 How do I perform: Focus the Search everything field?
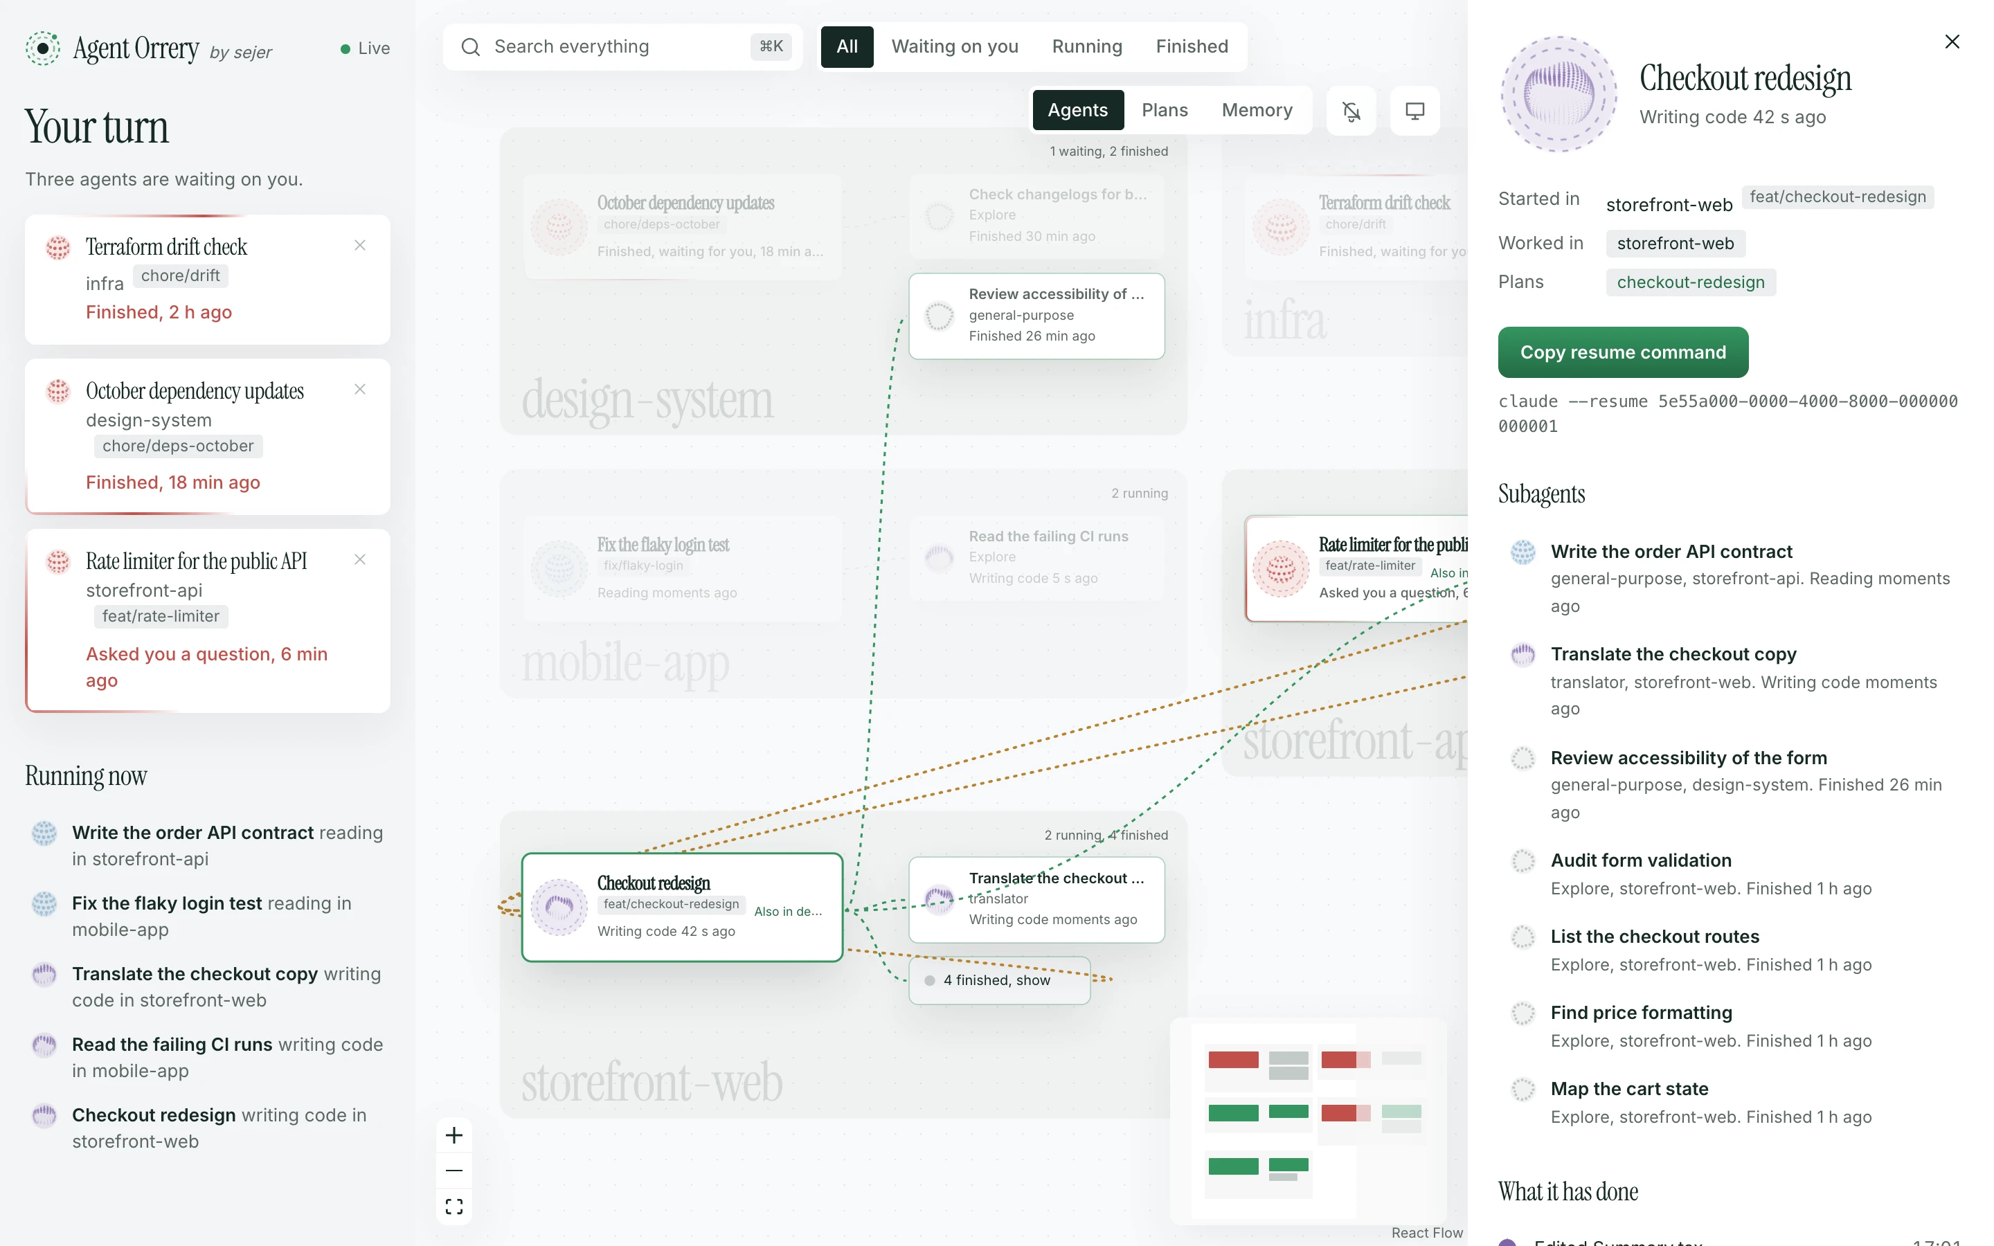623,47
